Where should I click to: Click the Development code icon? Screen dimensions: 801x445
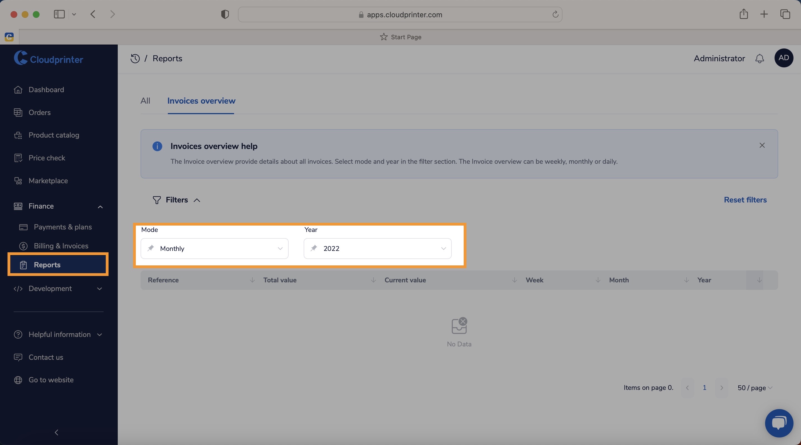tap(18, 288)
